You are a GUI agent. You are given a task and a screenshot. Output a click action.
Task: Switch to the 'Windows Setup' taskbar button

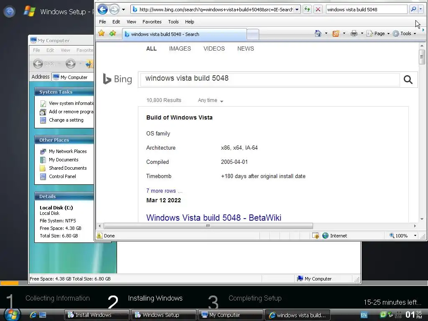pos(164,315)
